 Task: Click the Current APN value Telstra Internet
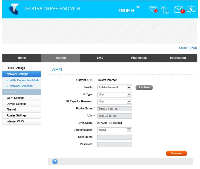click(107, 80)
